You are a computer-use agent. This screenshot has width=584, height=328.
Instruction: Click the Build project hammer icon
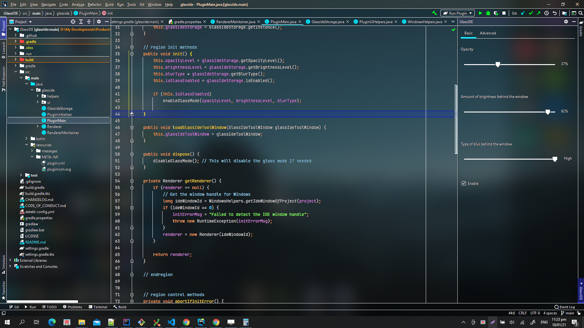[434, 13]
